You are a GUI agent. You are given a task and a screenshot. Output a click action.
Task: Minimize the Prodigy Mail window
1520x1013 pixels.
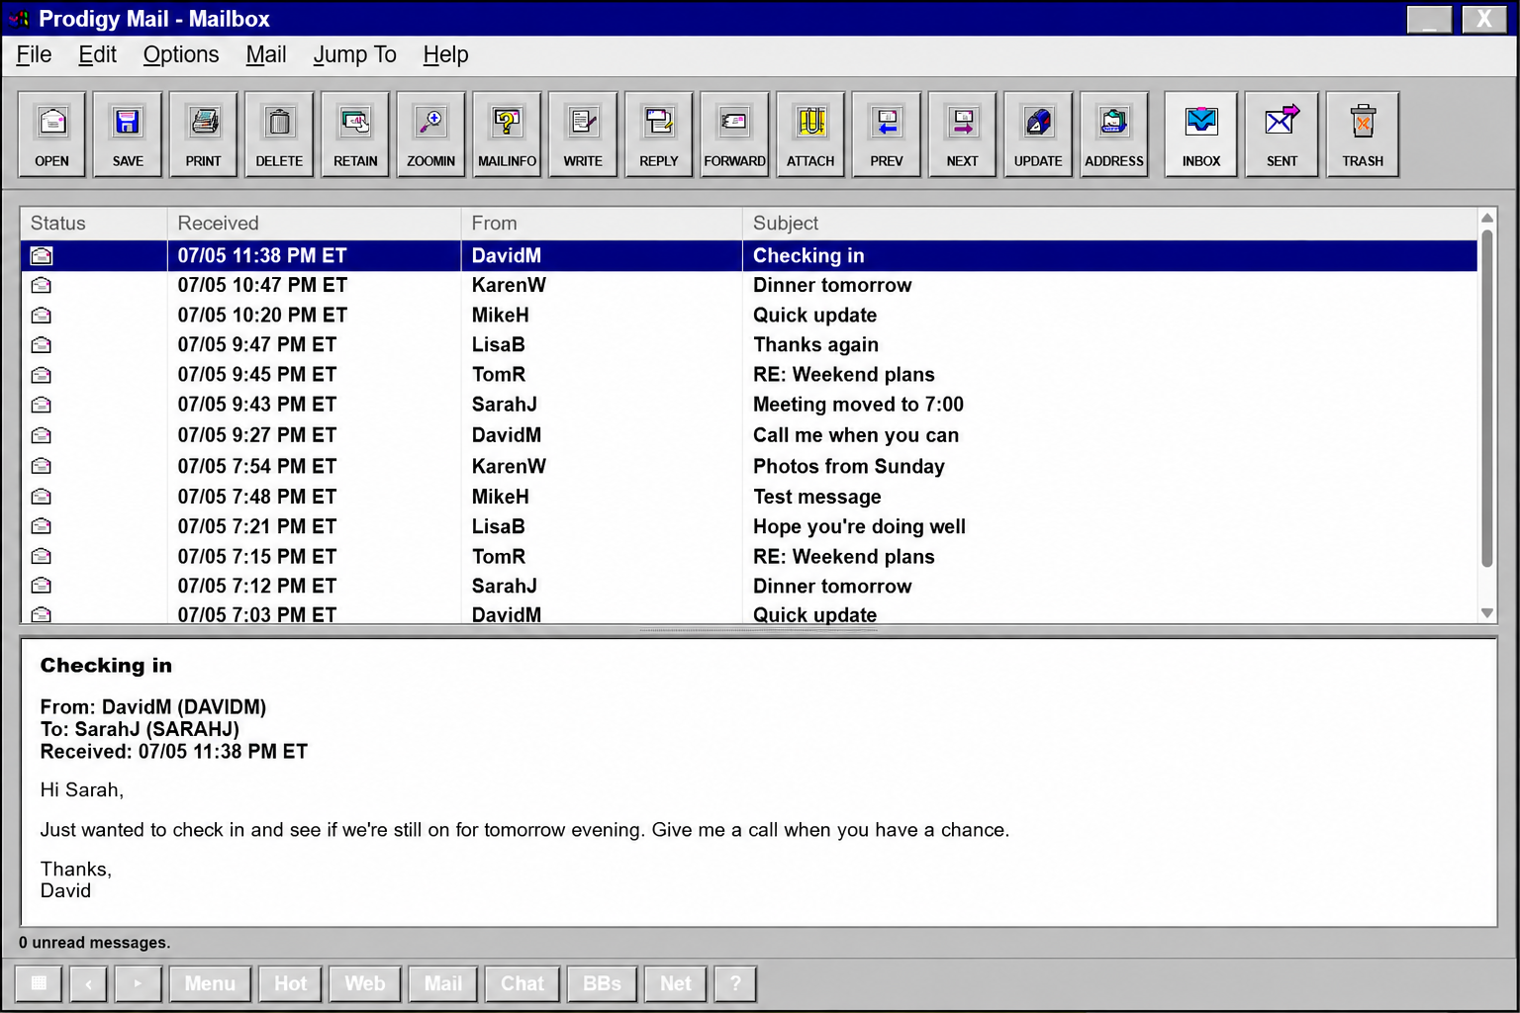[x=1429, y=19]
